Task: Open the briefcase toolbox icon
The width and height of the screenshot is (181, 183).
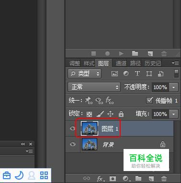Action: click(7, 175)
